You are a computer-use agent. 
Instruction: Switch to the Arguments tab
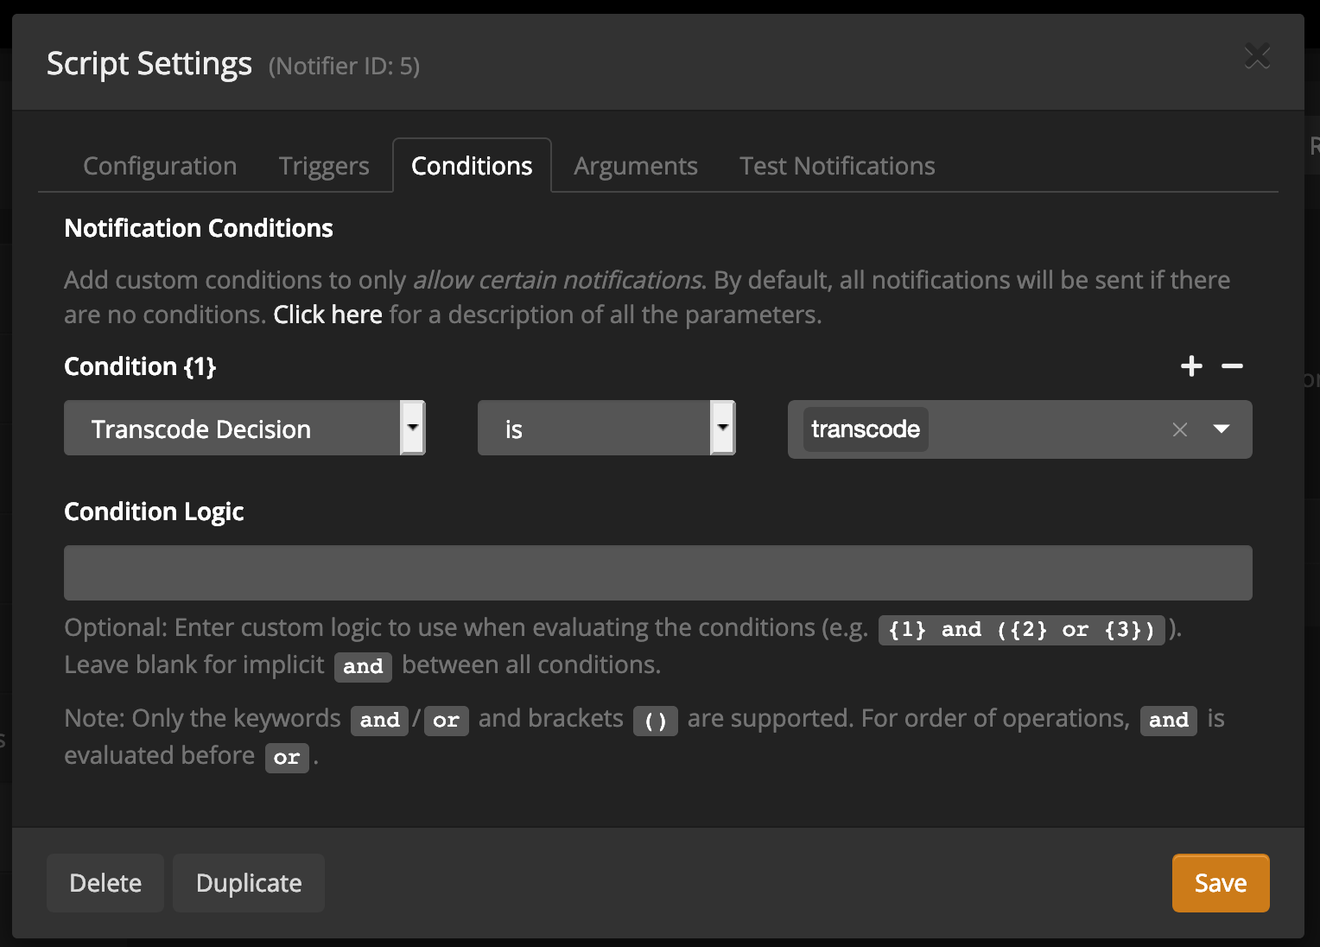(635, 165)
